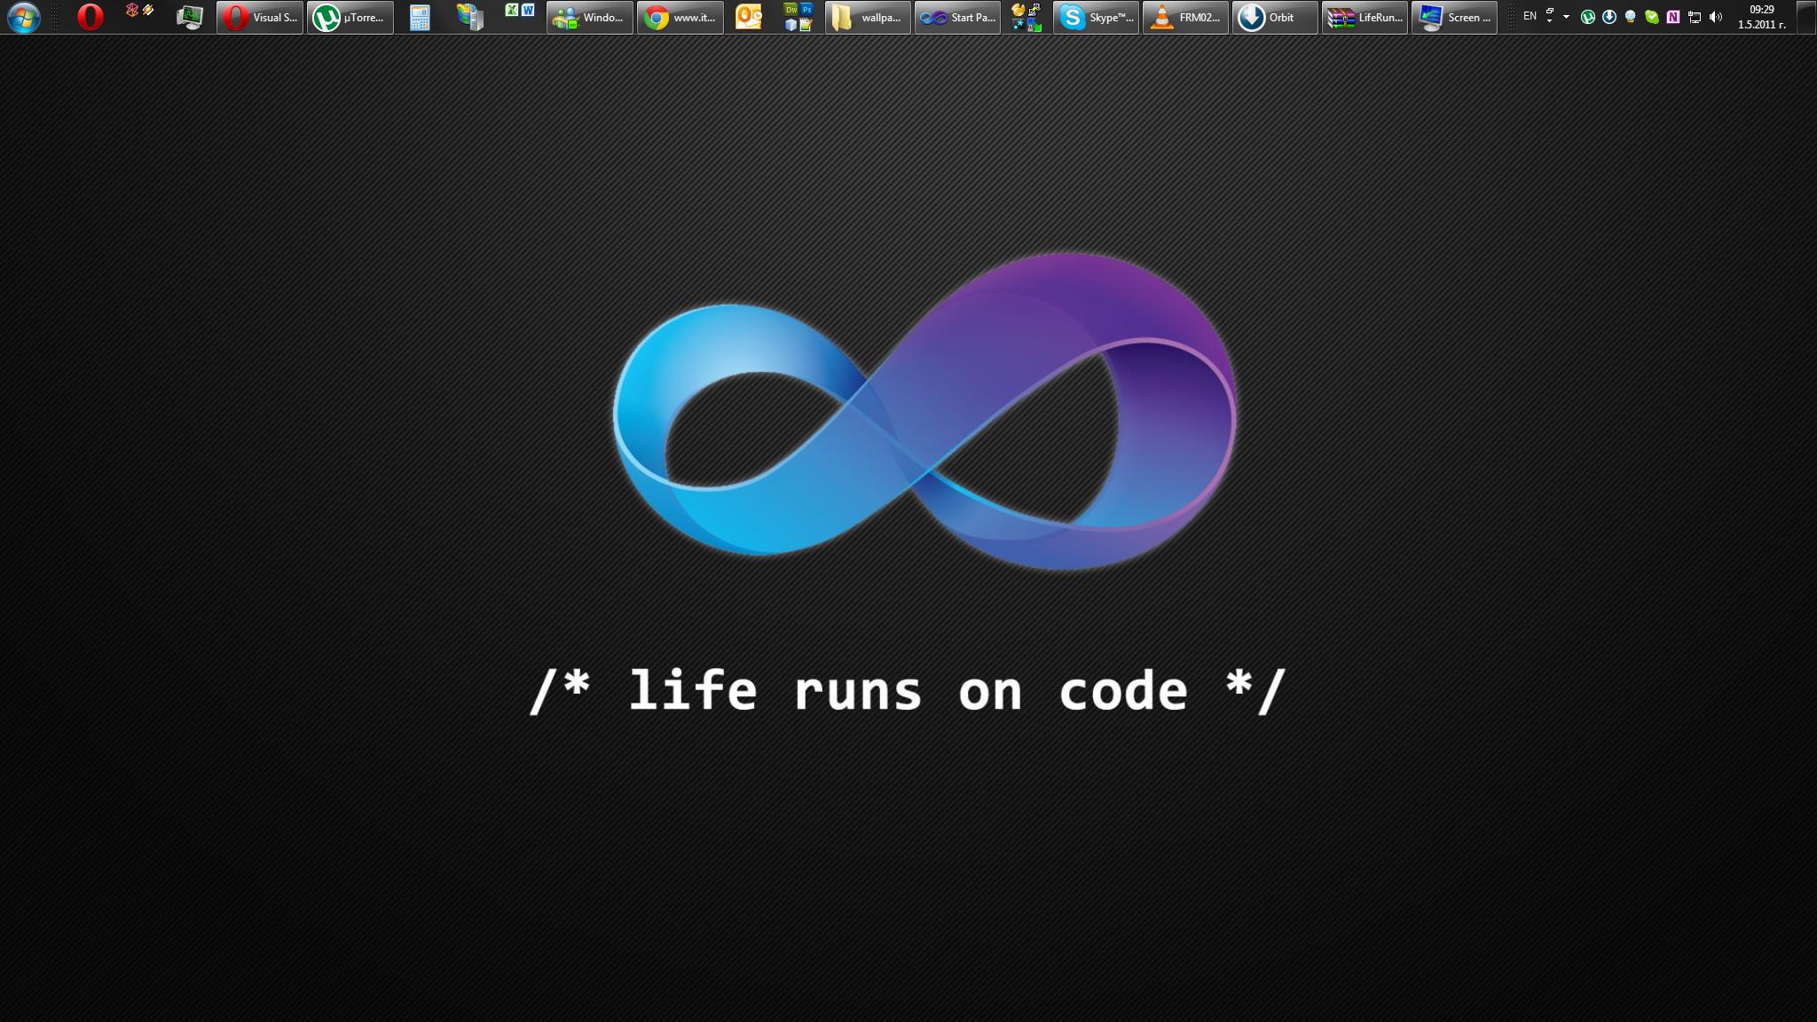Open the Outlook taskbar icon
Image resolution: width=1817 pixels, height=1022 pixels.
point(748,17)
